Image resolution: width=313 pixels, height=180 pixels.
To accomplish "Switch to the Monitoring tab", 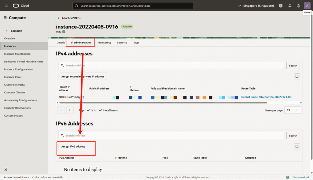I will pos(104,43).
